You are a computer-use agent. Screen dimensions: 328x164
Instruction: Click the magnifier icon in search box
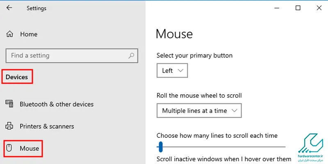pos(131,55)
